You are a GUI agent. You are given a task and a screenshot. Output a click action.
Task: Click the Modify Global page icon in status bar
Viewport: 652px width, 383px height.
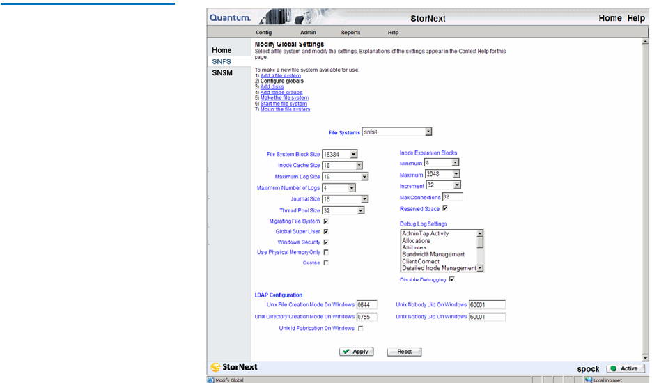click(211, 380)
